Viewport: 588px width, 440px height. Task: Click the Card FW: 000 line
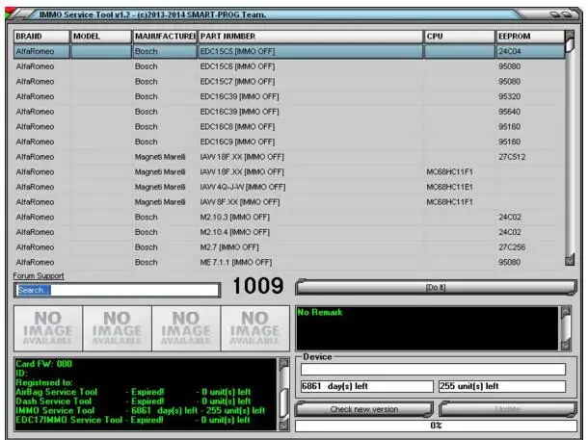point(44,364)
